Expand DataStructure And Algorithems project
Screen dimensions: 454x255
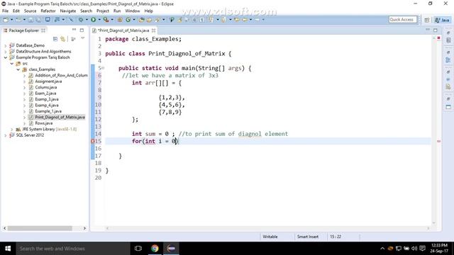5,52
